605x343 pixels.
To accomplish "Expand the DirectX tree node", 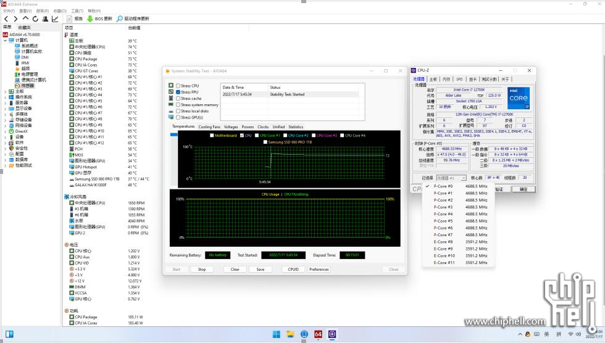I will tap(5, 131).
